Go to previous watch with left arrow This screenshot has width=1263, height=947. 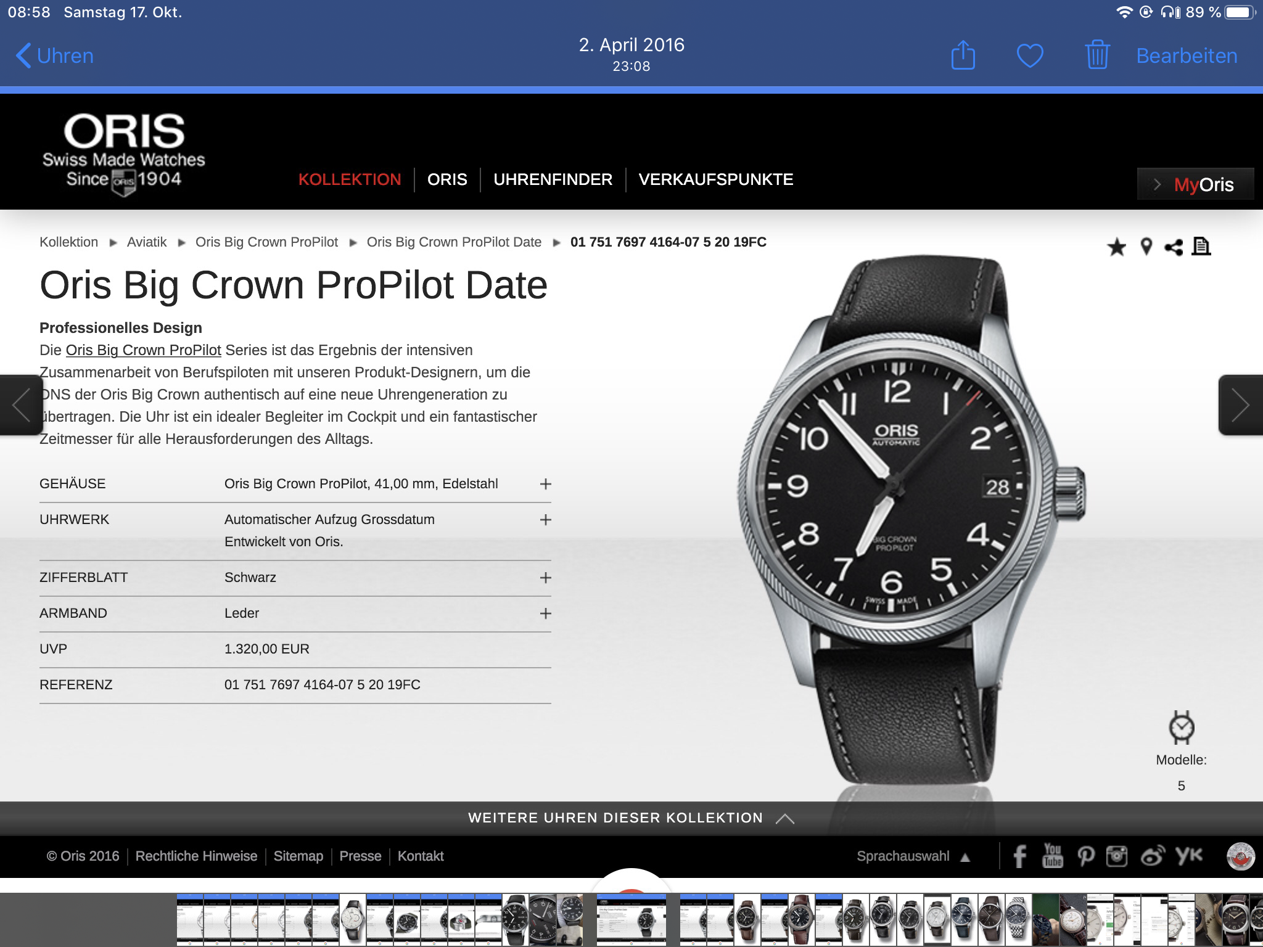21,405
